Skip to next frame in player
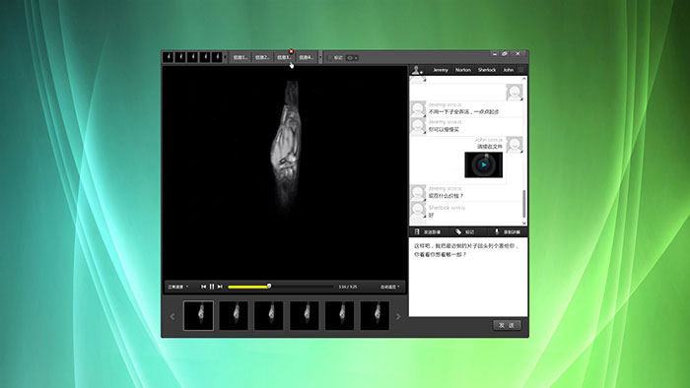The height and width of the screenshot is (388, 690). tap(220, 287)
